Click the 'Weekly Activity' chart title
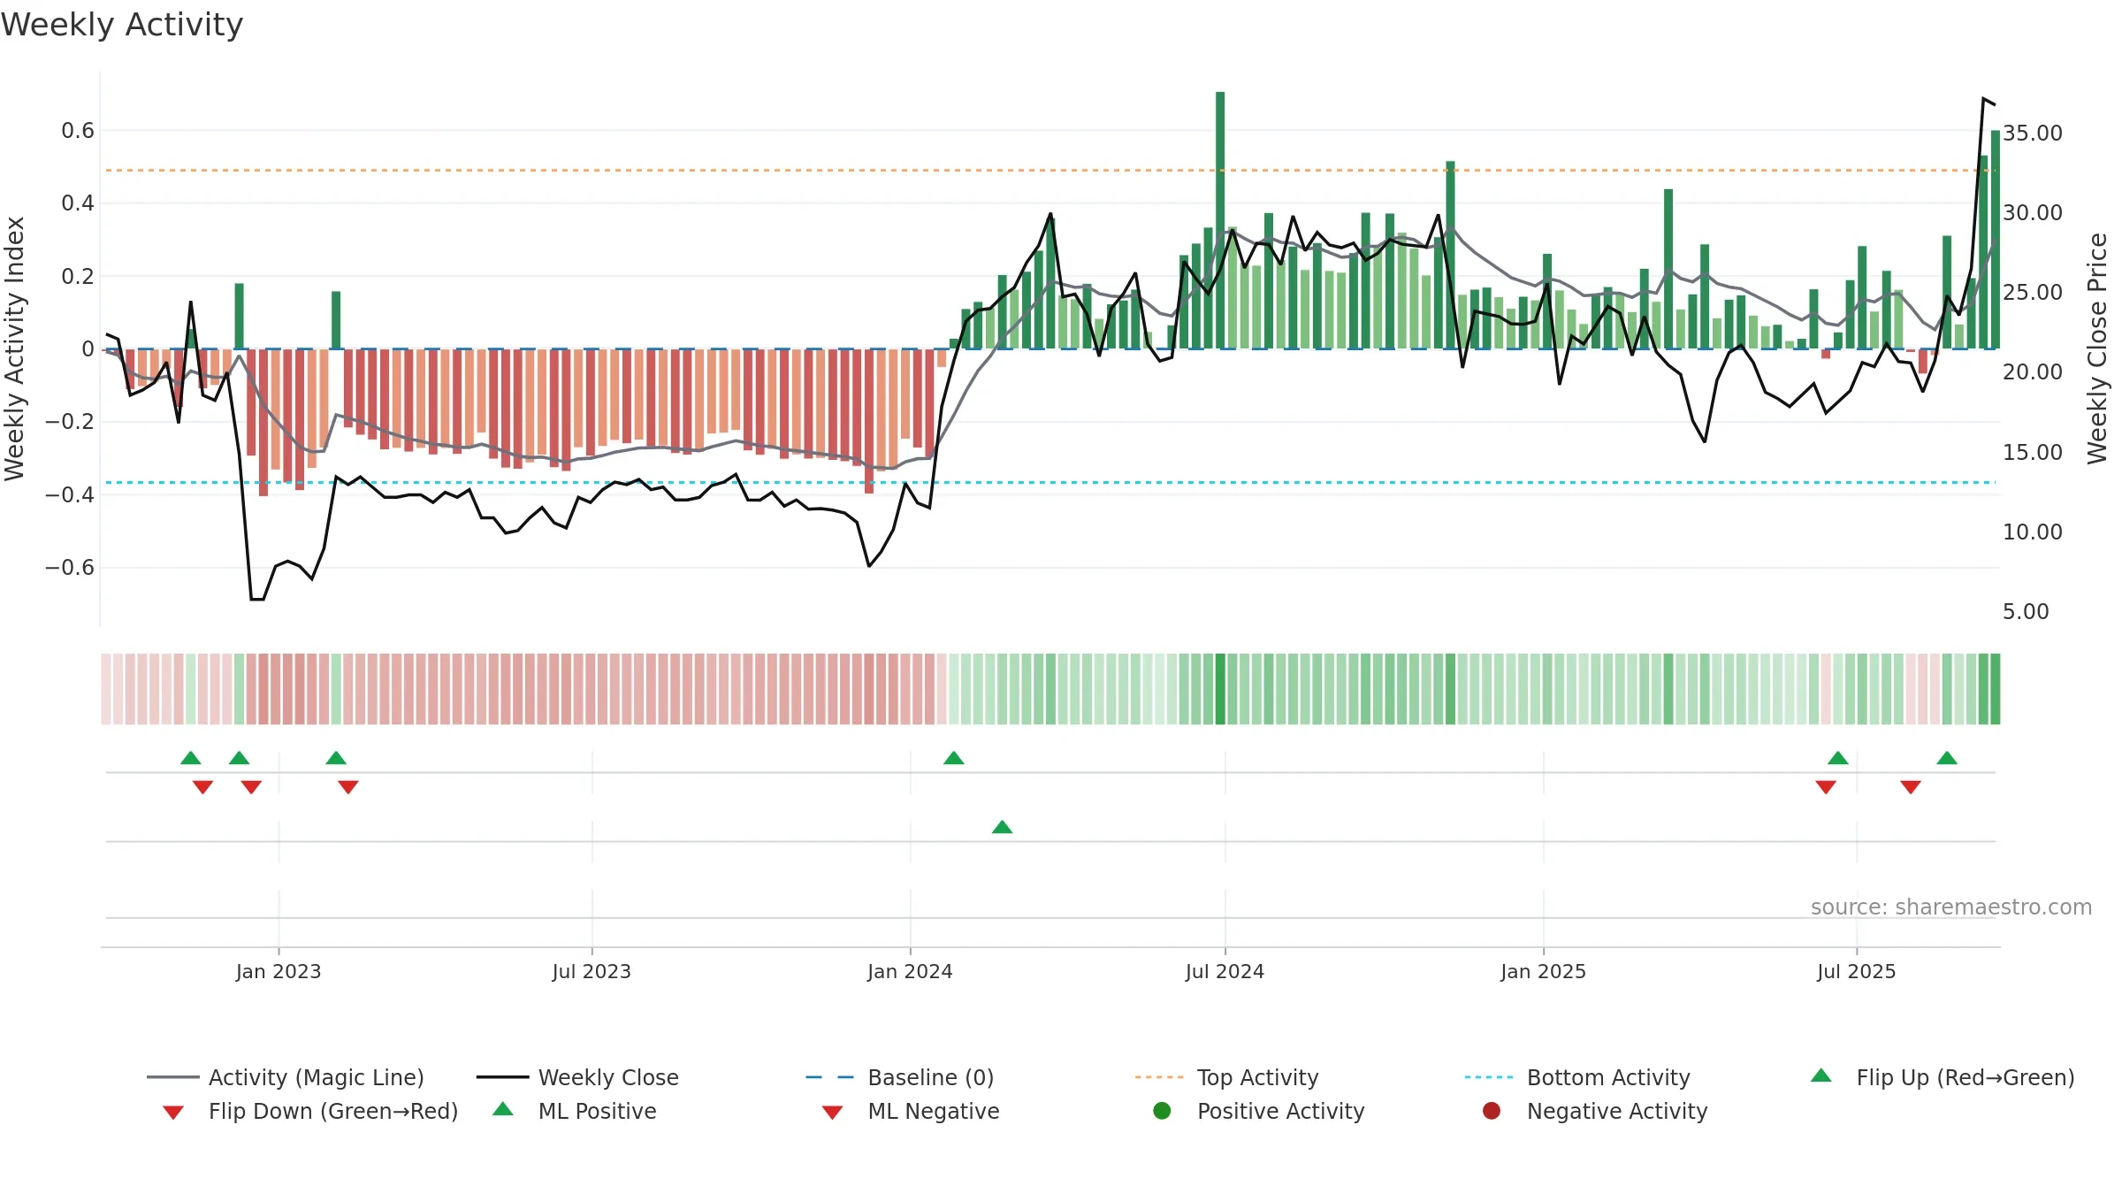 pos(121,25)
